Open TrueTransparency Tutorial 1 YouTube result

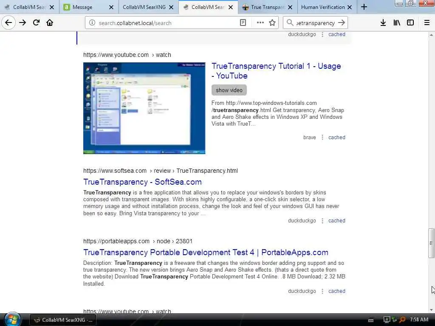tap(276, 71)
